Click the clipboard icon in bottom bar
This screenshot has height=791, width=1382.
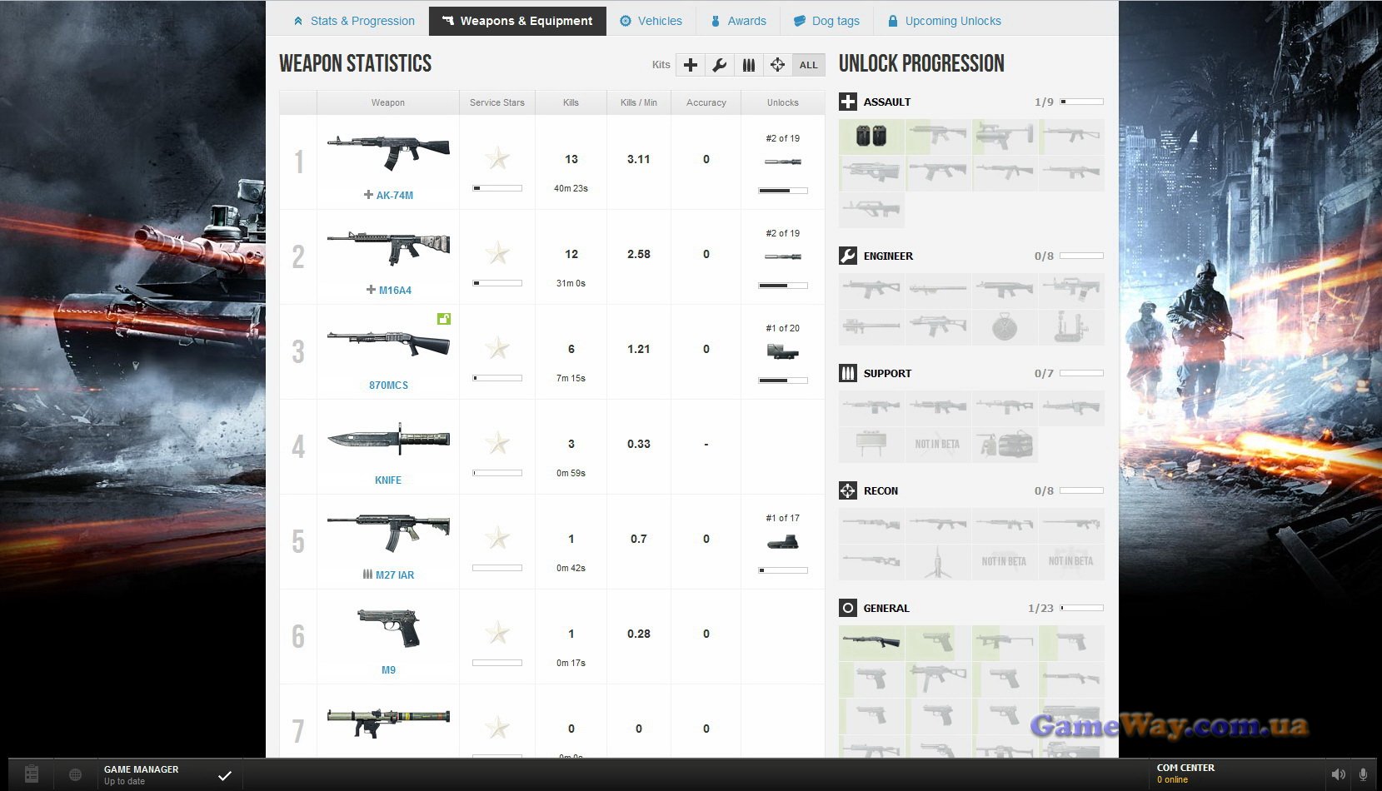[32, 774]
